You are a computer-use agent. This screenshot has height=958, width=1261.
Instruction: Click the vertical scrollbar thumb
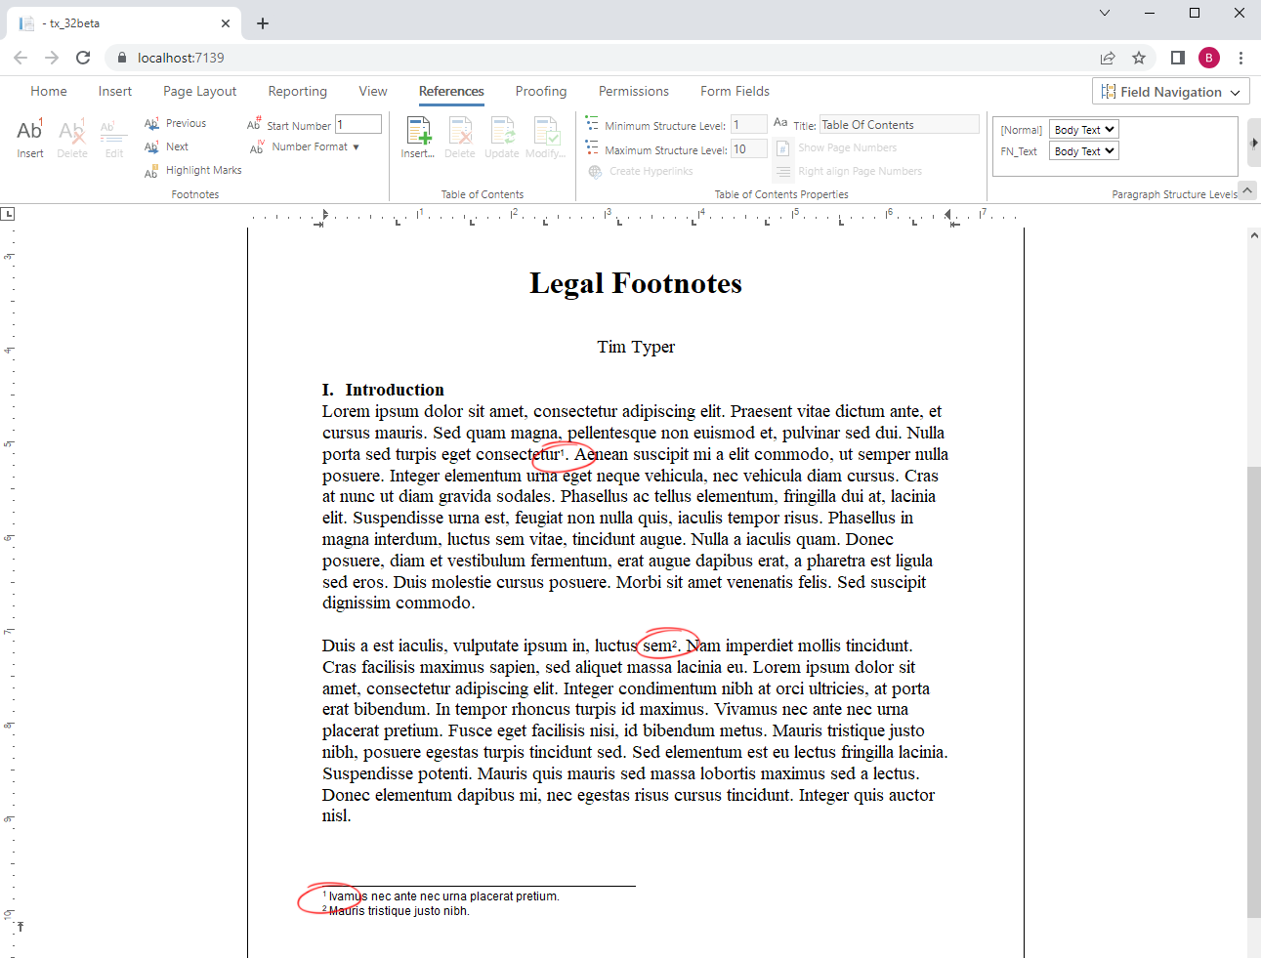tap(1254, 692)
